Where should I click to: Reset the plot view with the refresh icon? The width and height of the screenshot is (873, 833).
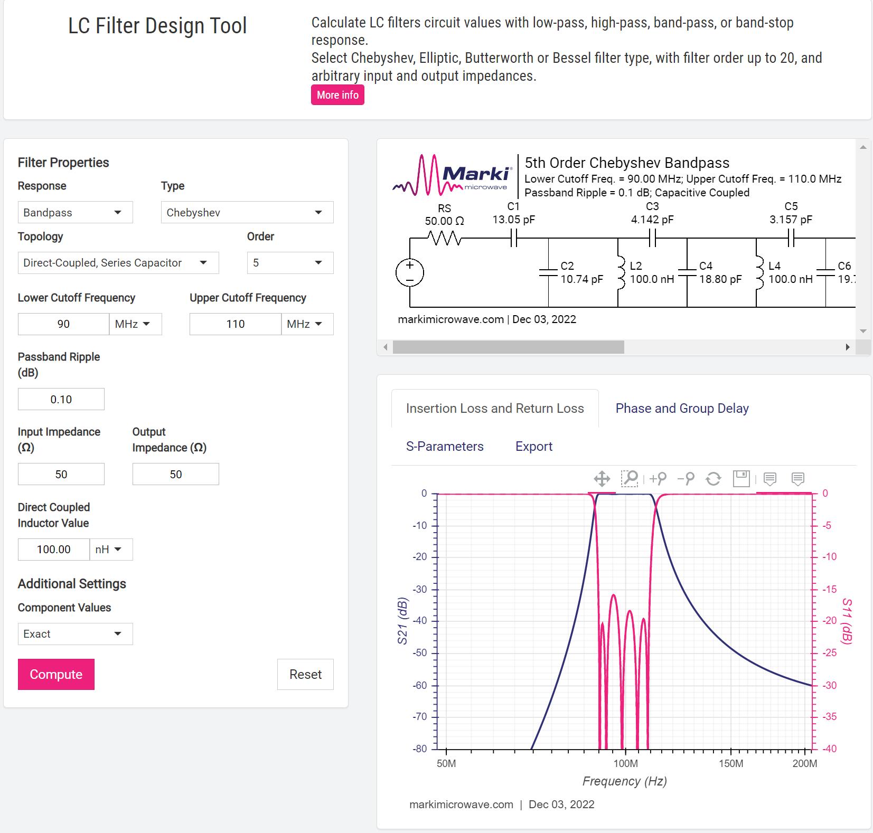(714, 479)
